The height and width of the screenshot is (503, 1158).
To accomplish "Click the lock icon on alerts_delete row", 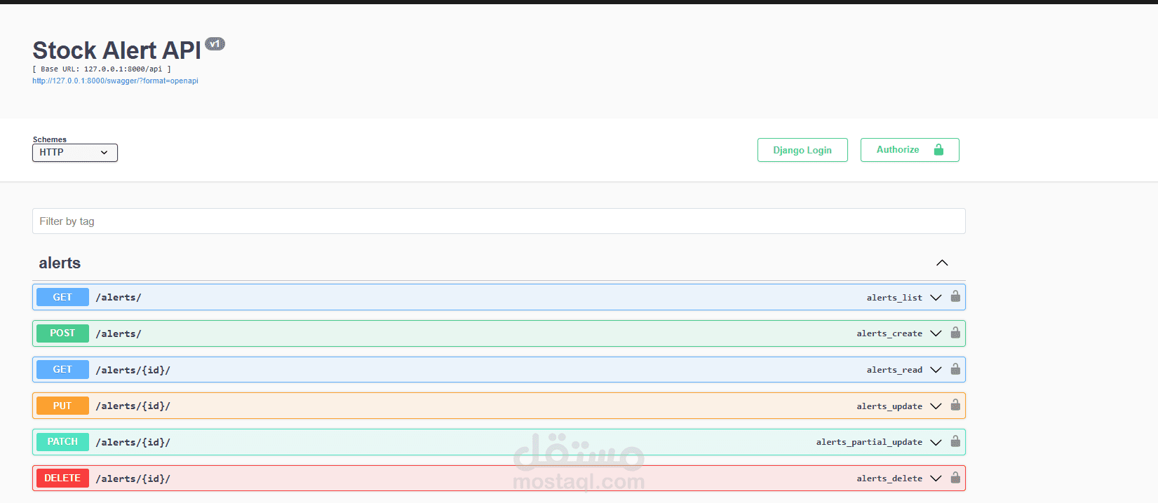I will (955, 478).
